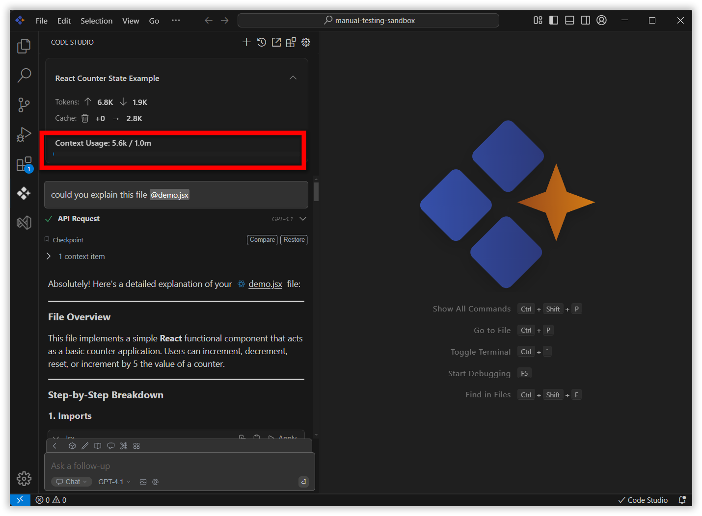Screen dimensions: 702x516
Task: Customize layout from title bar icon
Action: coord(538,20)
